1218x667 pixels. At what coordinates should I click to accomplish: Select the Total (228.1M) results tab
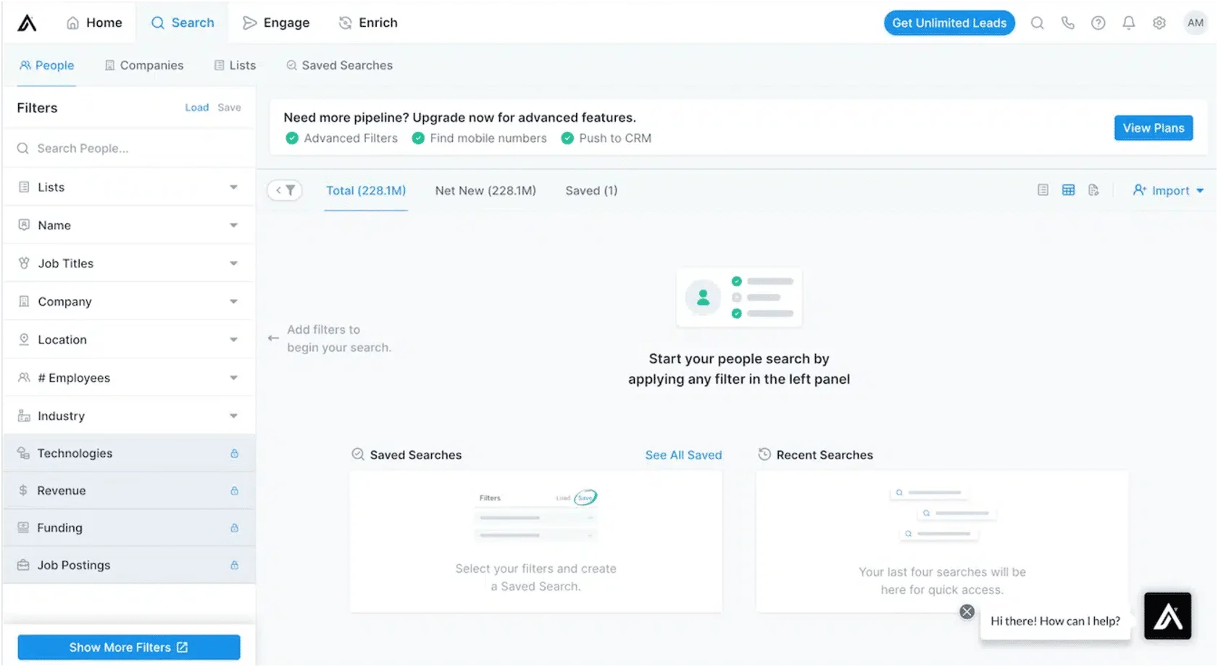point(366,190)
